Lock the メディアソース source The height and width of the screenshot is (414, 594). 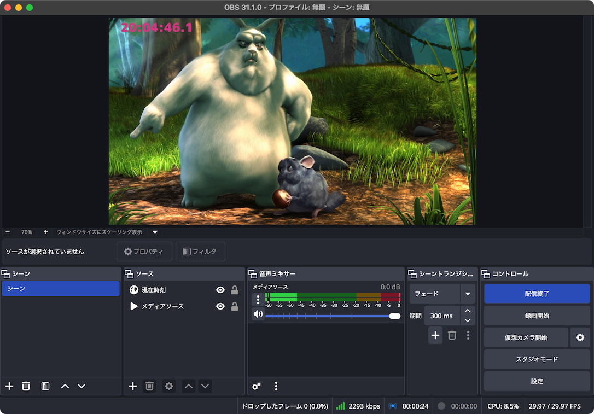(235, 306)
